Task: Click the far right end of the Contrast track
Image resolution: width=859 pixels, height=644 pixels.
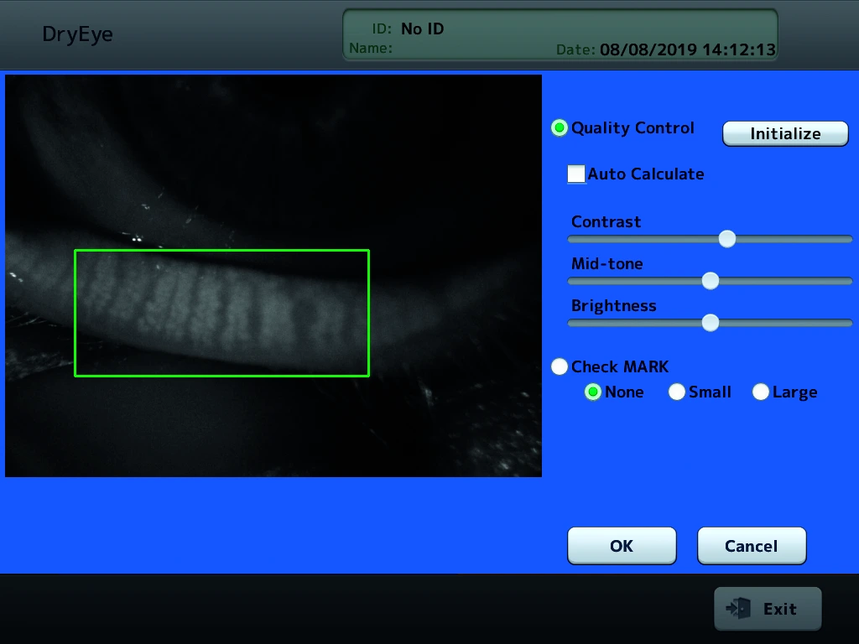Action: pos(848,239)
